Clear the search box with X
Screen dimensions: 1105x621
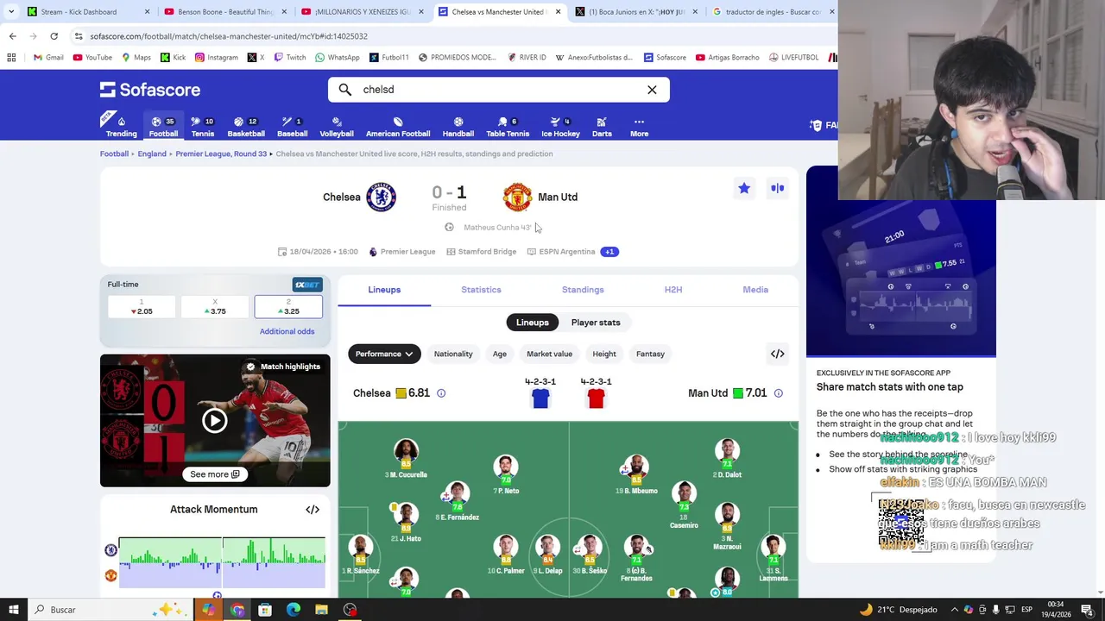click(652, 90)
